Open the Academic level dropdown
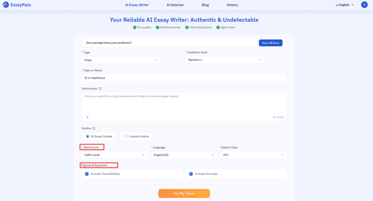373x201 pixels. coord(225,60)
